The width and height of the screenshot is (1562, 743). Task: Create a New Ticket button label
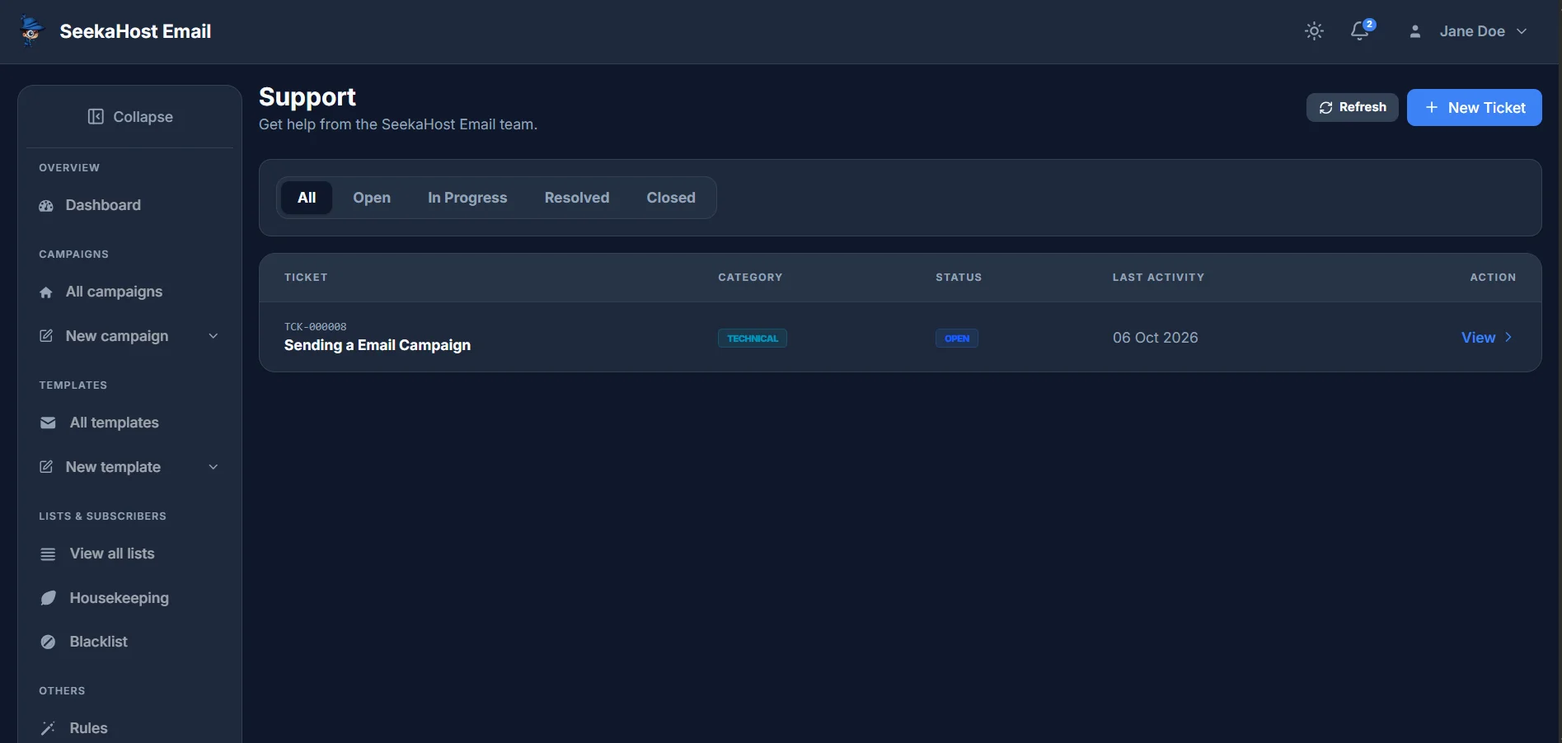pos(1486,108)
